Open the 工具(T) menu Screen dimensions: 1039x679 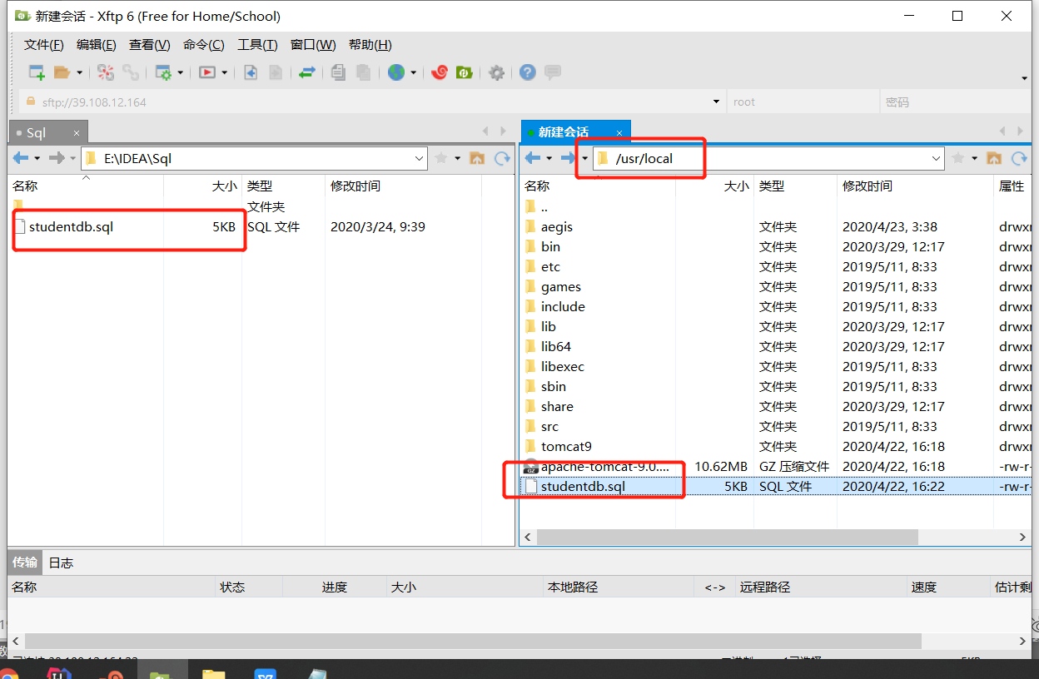pos(257,45)
